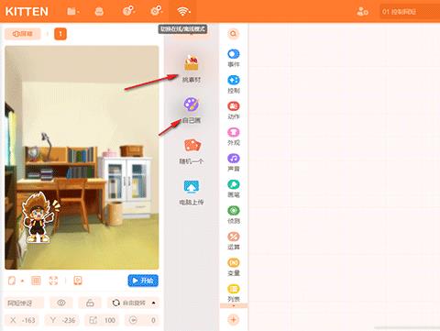Open the 声音 Sound block category
Image resolution: width=440 pixels, height=331 pixels.
(x=234, y=162)
